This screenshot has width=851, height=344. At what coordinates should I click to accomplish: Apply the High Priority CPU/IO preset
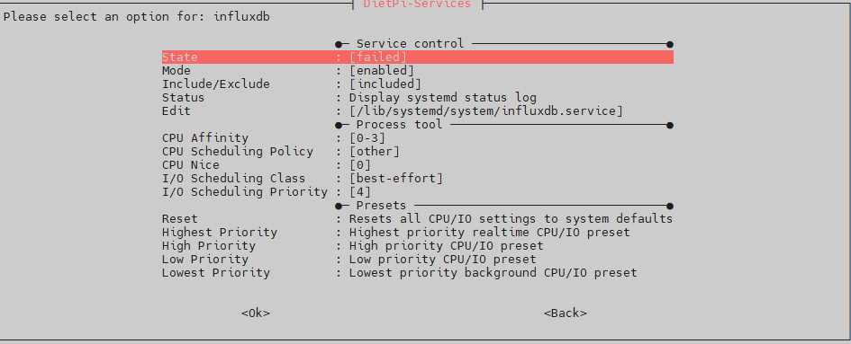(x=417, y=246)
